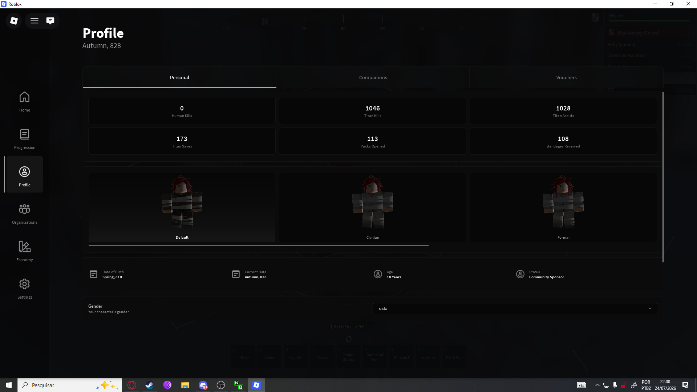This screenshot has height=392, width=697.
Task: Select the Default outfit thumbnail
Action: coord(182,207)
